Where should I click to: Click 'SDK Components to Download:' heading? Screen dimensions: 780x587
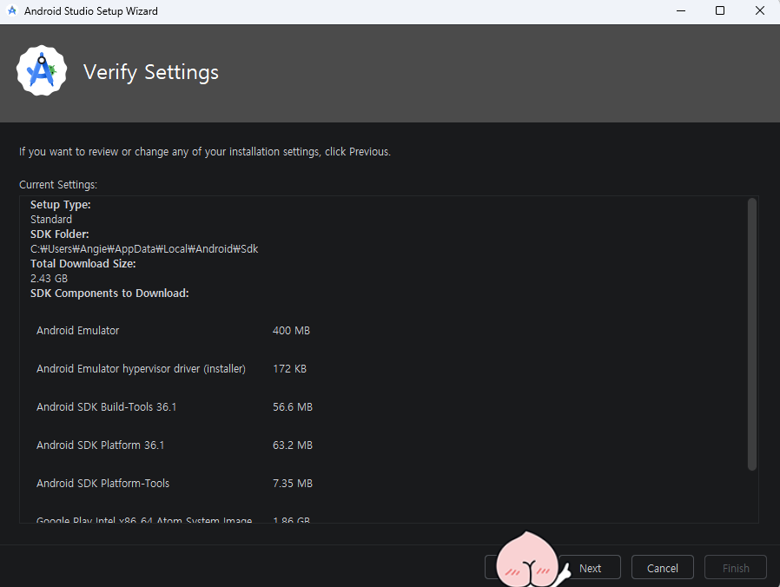(109, 293)
